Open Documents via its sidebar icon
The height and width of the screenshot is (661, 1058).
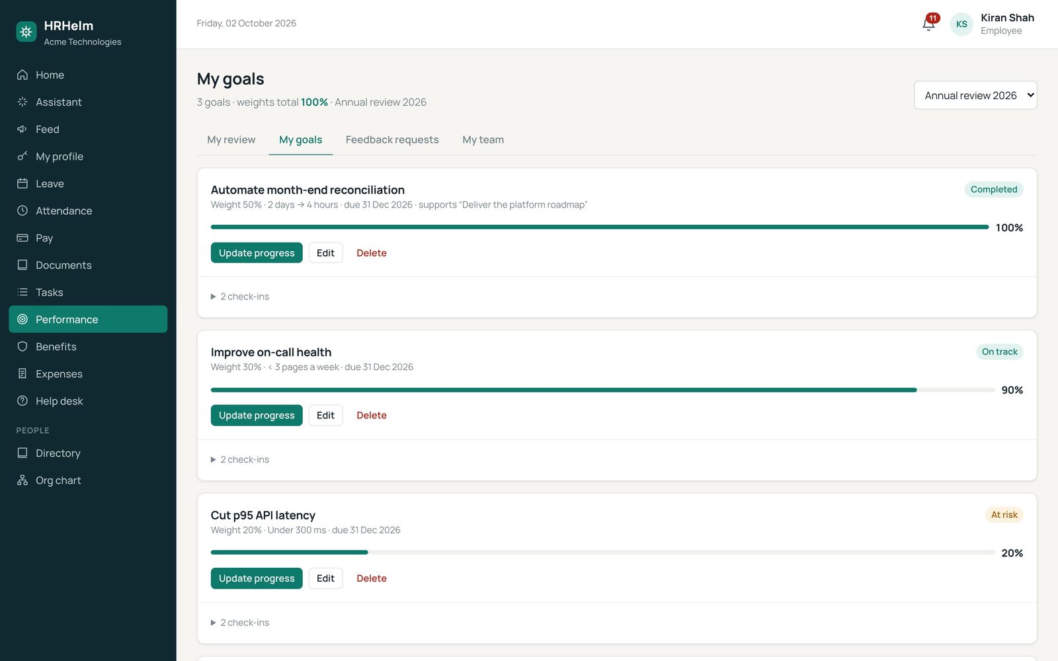(x=22, y=264)
